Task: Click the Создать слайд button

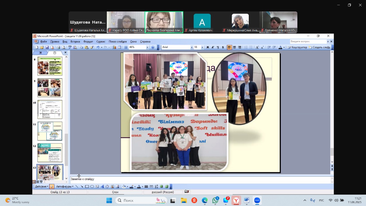Action: [319, 47]
